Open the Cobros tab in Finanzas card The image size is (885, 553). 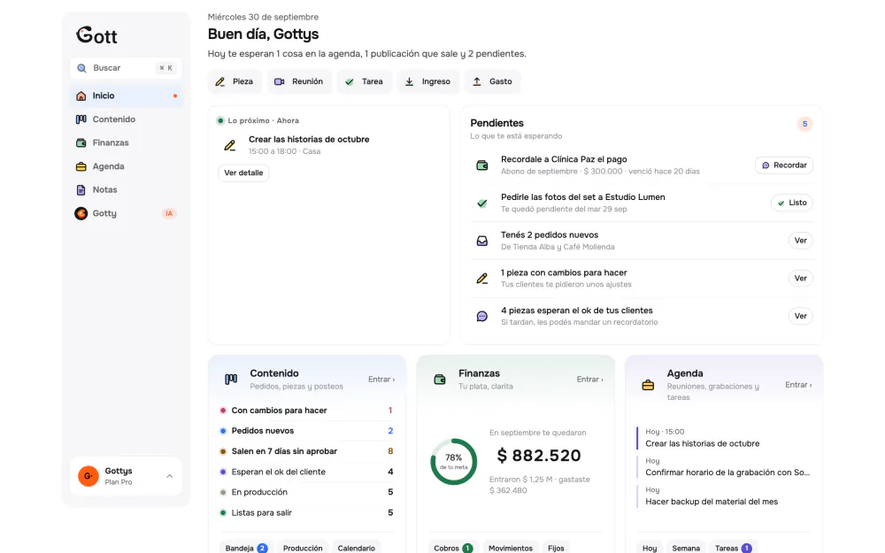452,548
